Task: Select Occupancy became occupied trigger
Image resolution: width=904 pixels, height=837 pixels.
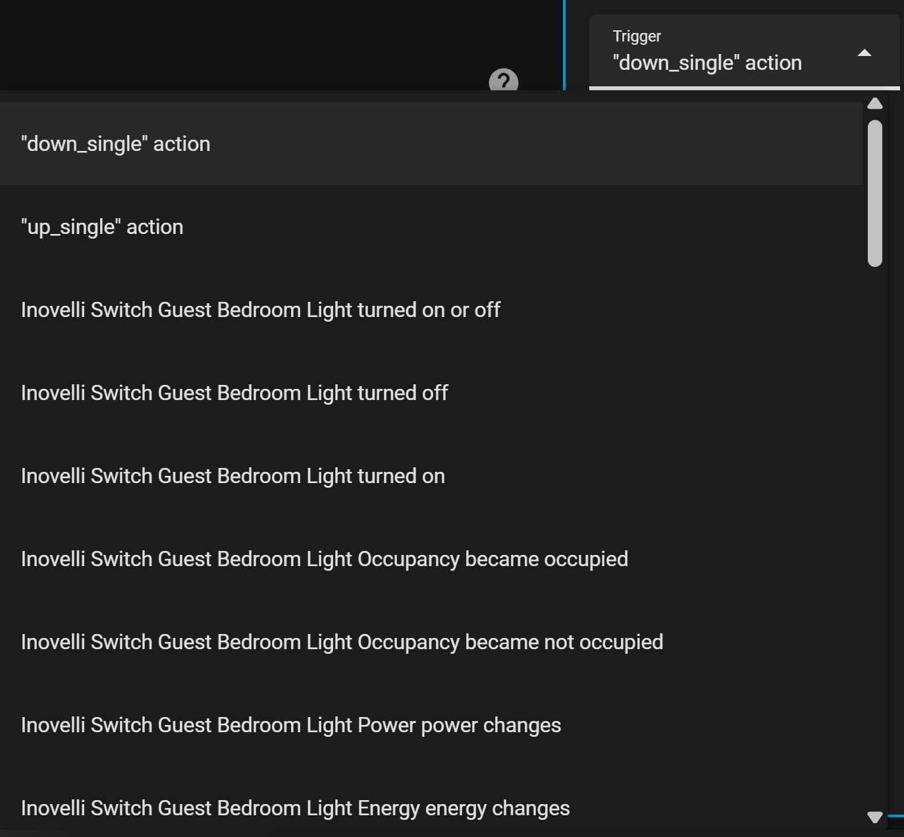Action: pos(324,559)
